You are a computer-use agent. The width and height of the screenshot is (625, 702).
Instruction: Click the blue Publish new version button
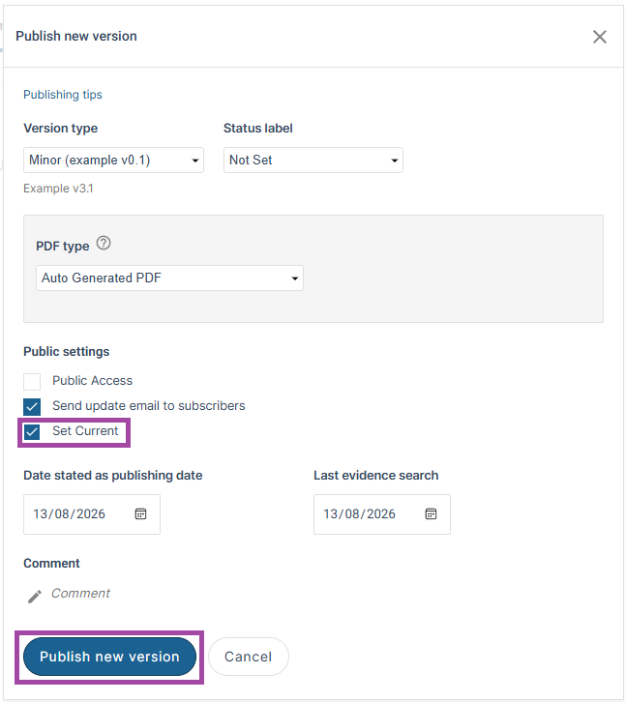click(x=109, y=657)
